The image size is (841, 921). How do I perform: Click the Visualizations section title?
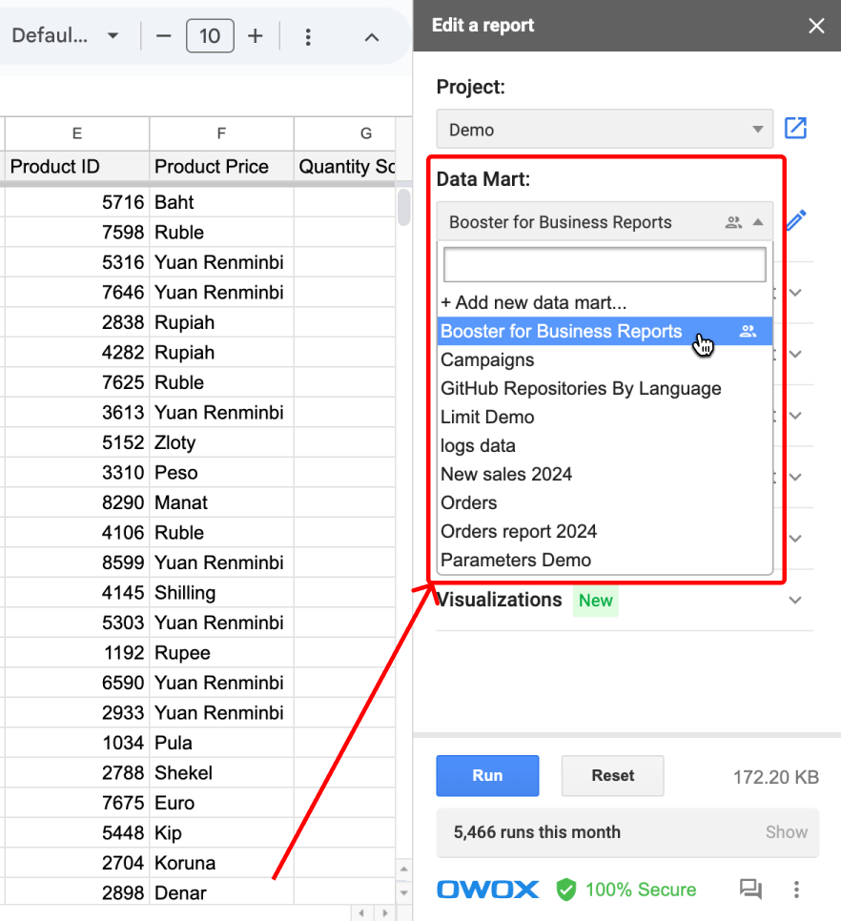coord(500,600)
